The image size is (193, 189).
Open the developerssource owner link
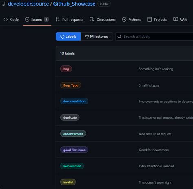(28, 4)
